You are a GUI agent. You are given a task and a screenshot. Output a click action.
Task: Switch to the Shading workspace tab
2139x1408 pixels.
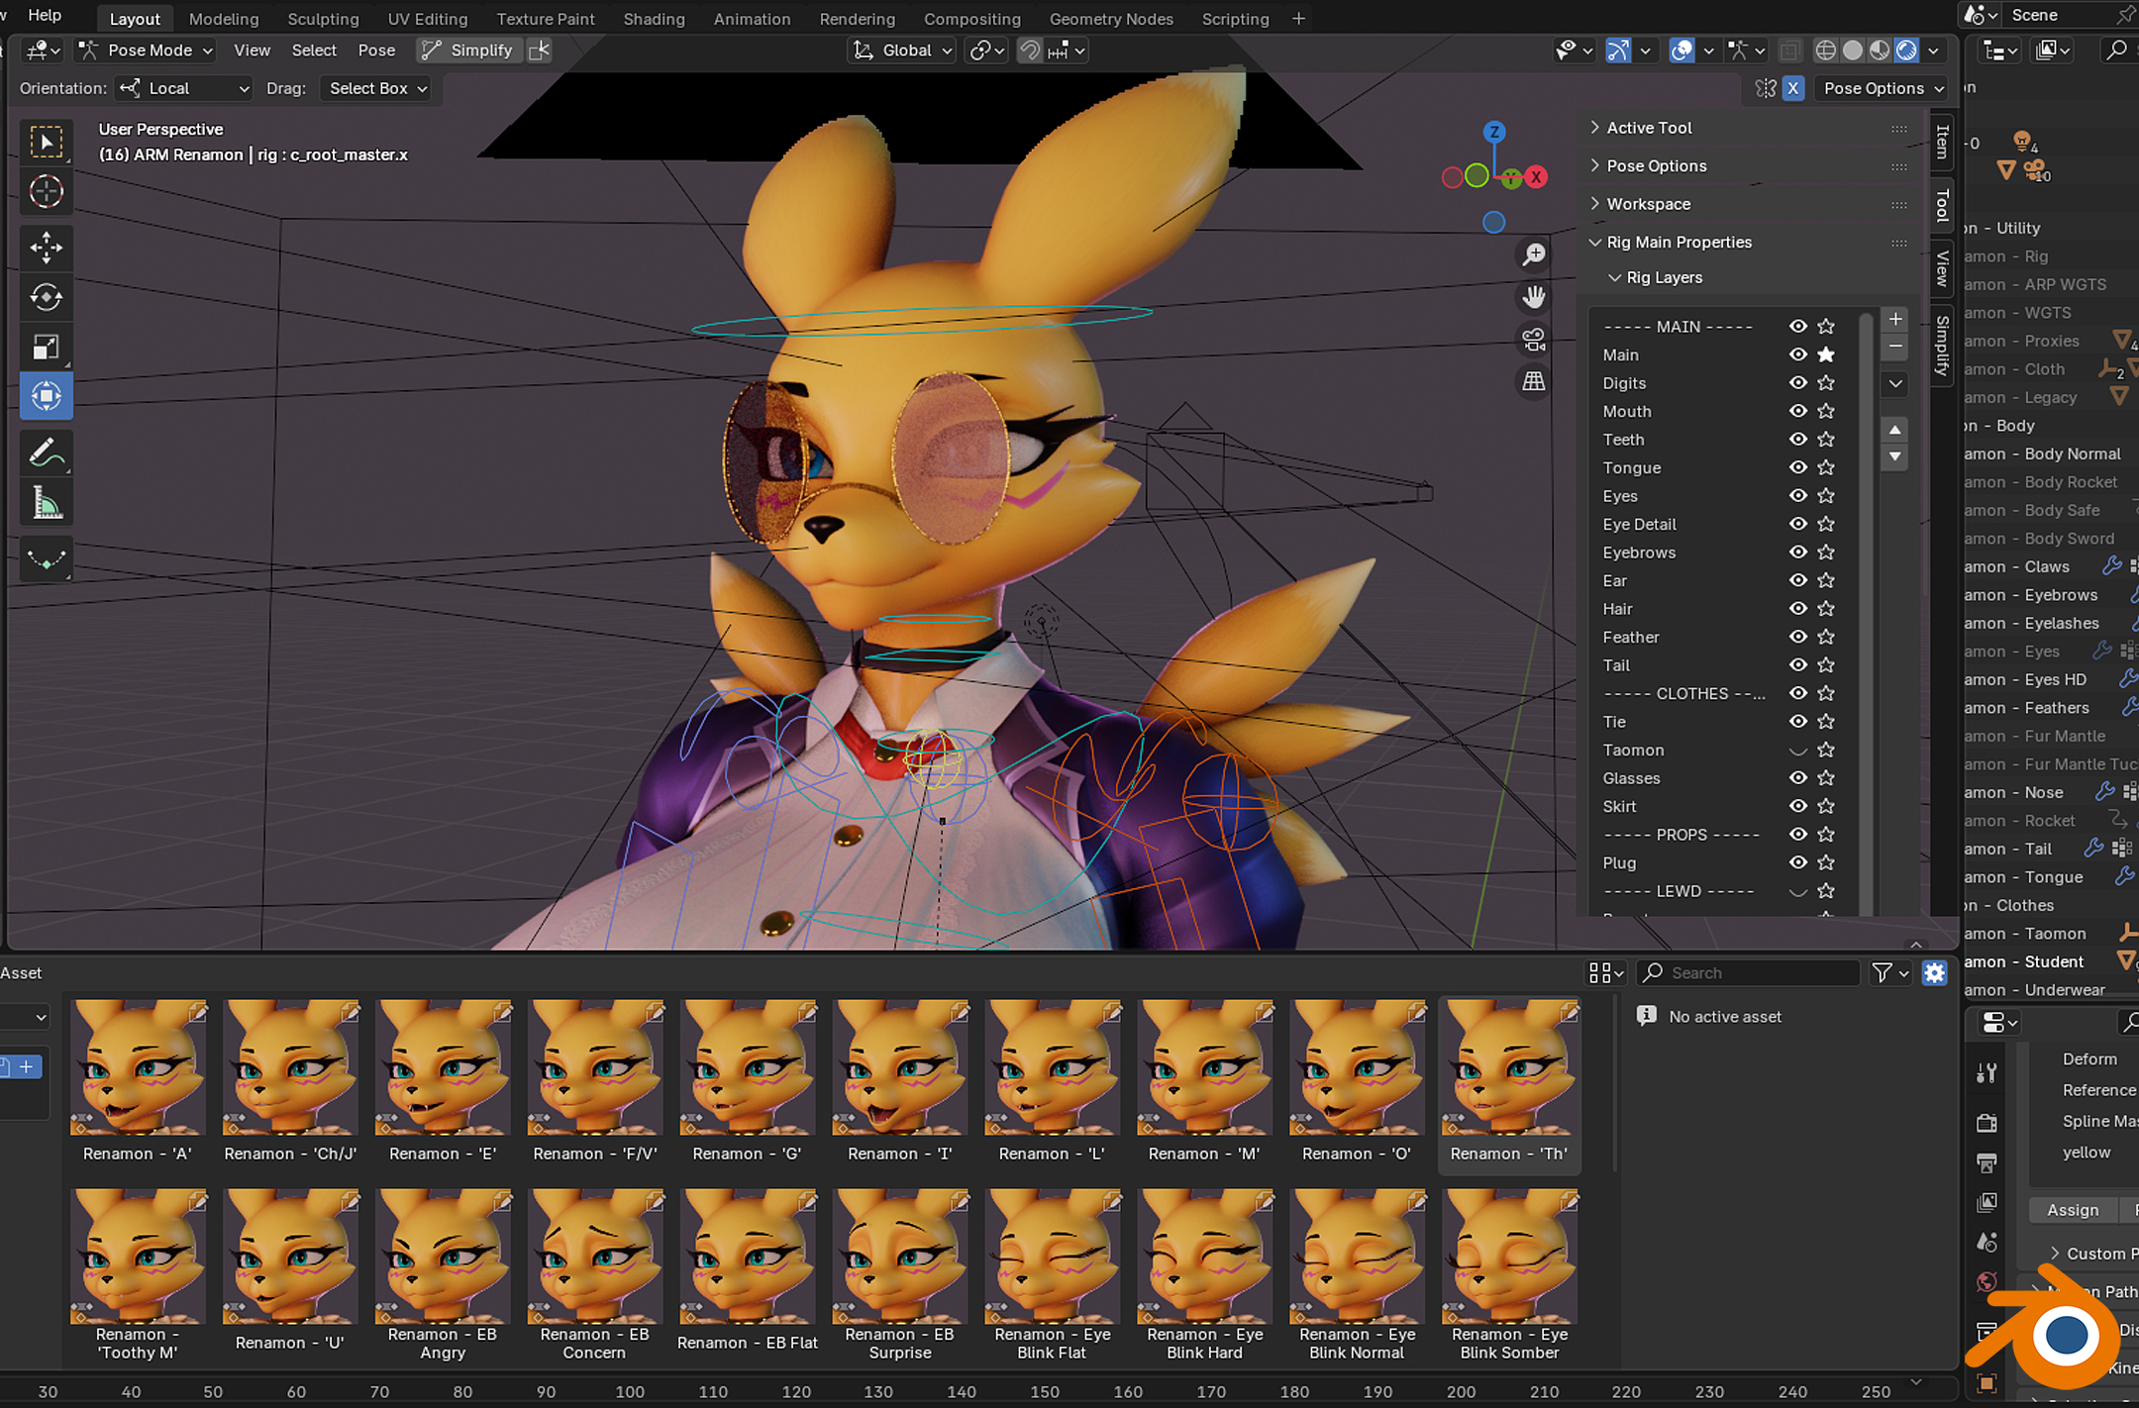654,18
